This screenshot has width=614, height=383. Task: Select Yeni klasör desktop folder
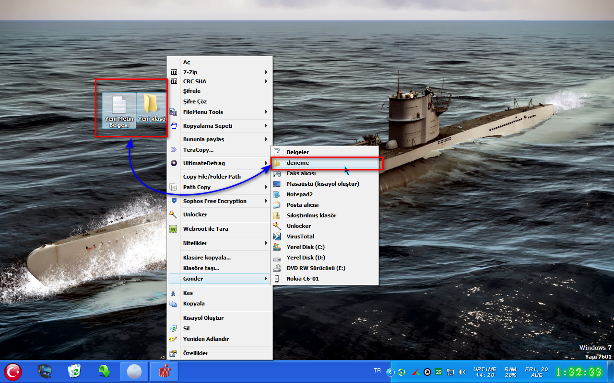[x=152, y=108]
